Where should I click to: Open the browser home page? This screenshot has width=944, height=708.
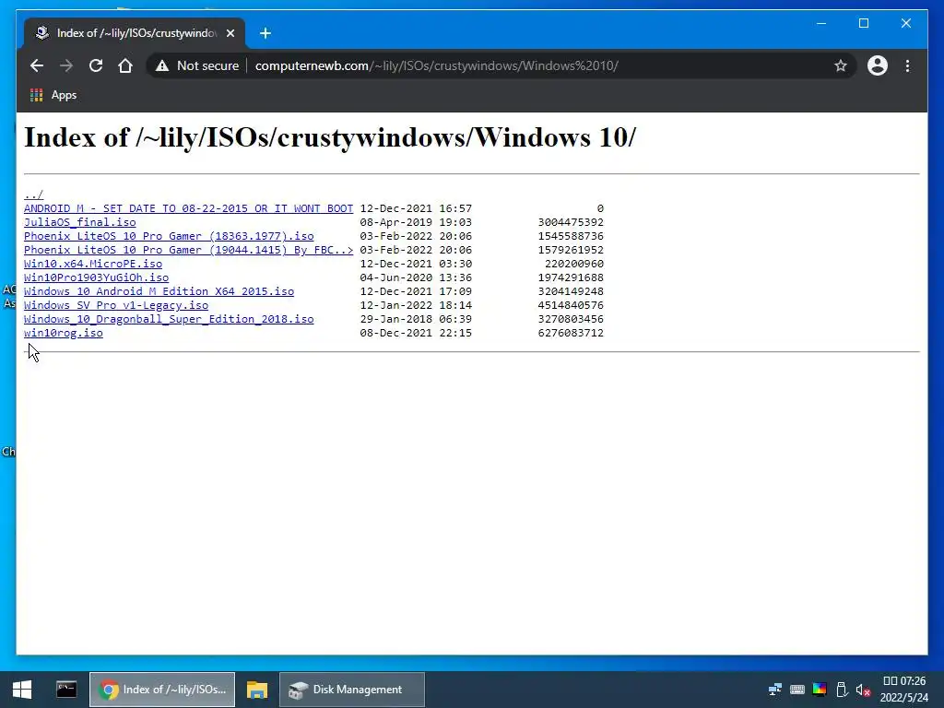coord(125,65)
